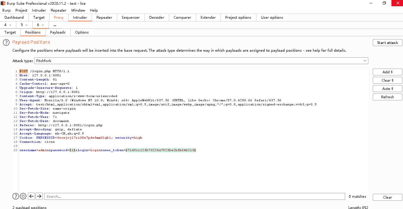403x209 pixels.
Task: Open the Attack type Pitchfork dropdown
Action: 201,61
